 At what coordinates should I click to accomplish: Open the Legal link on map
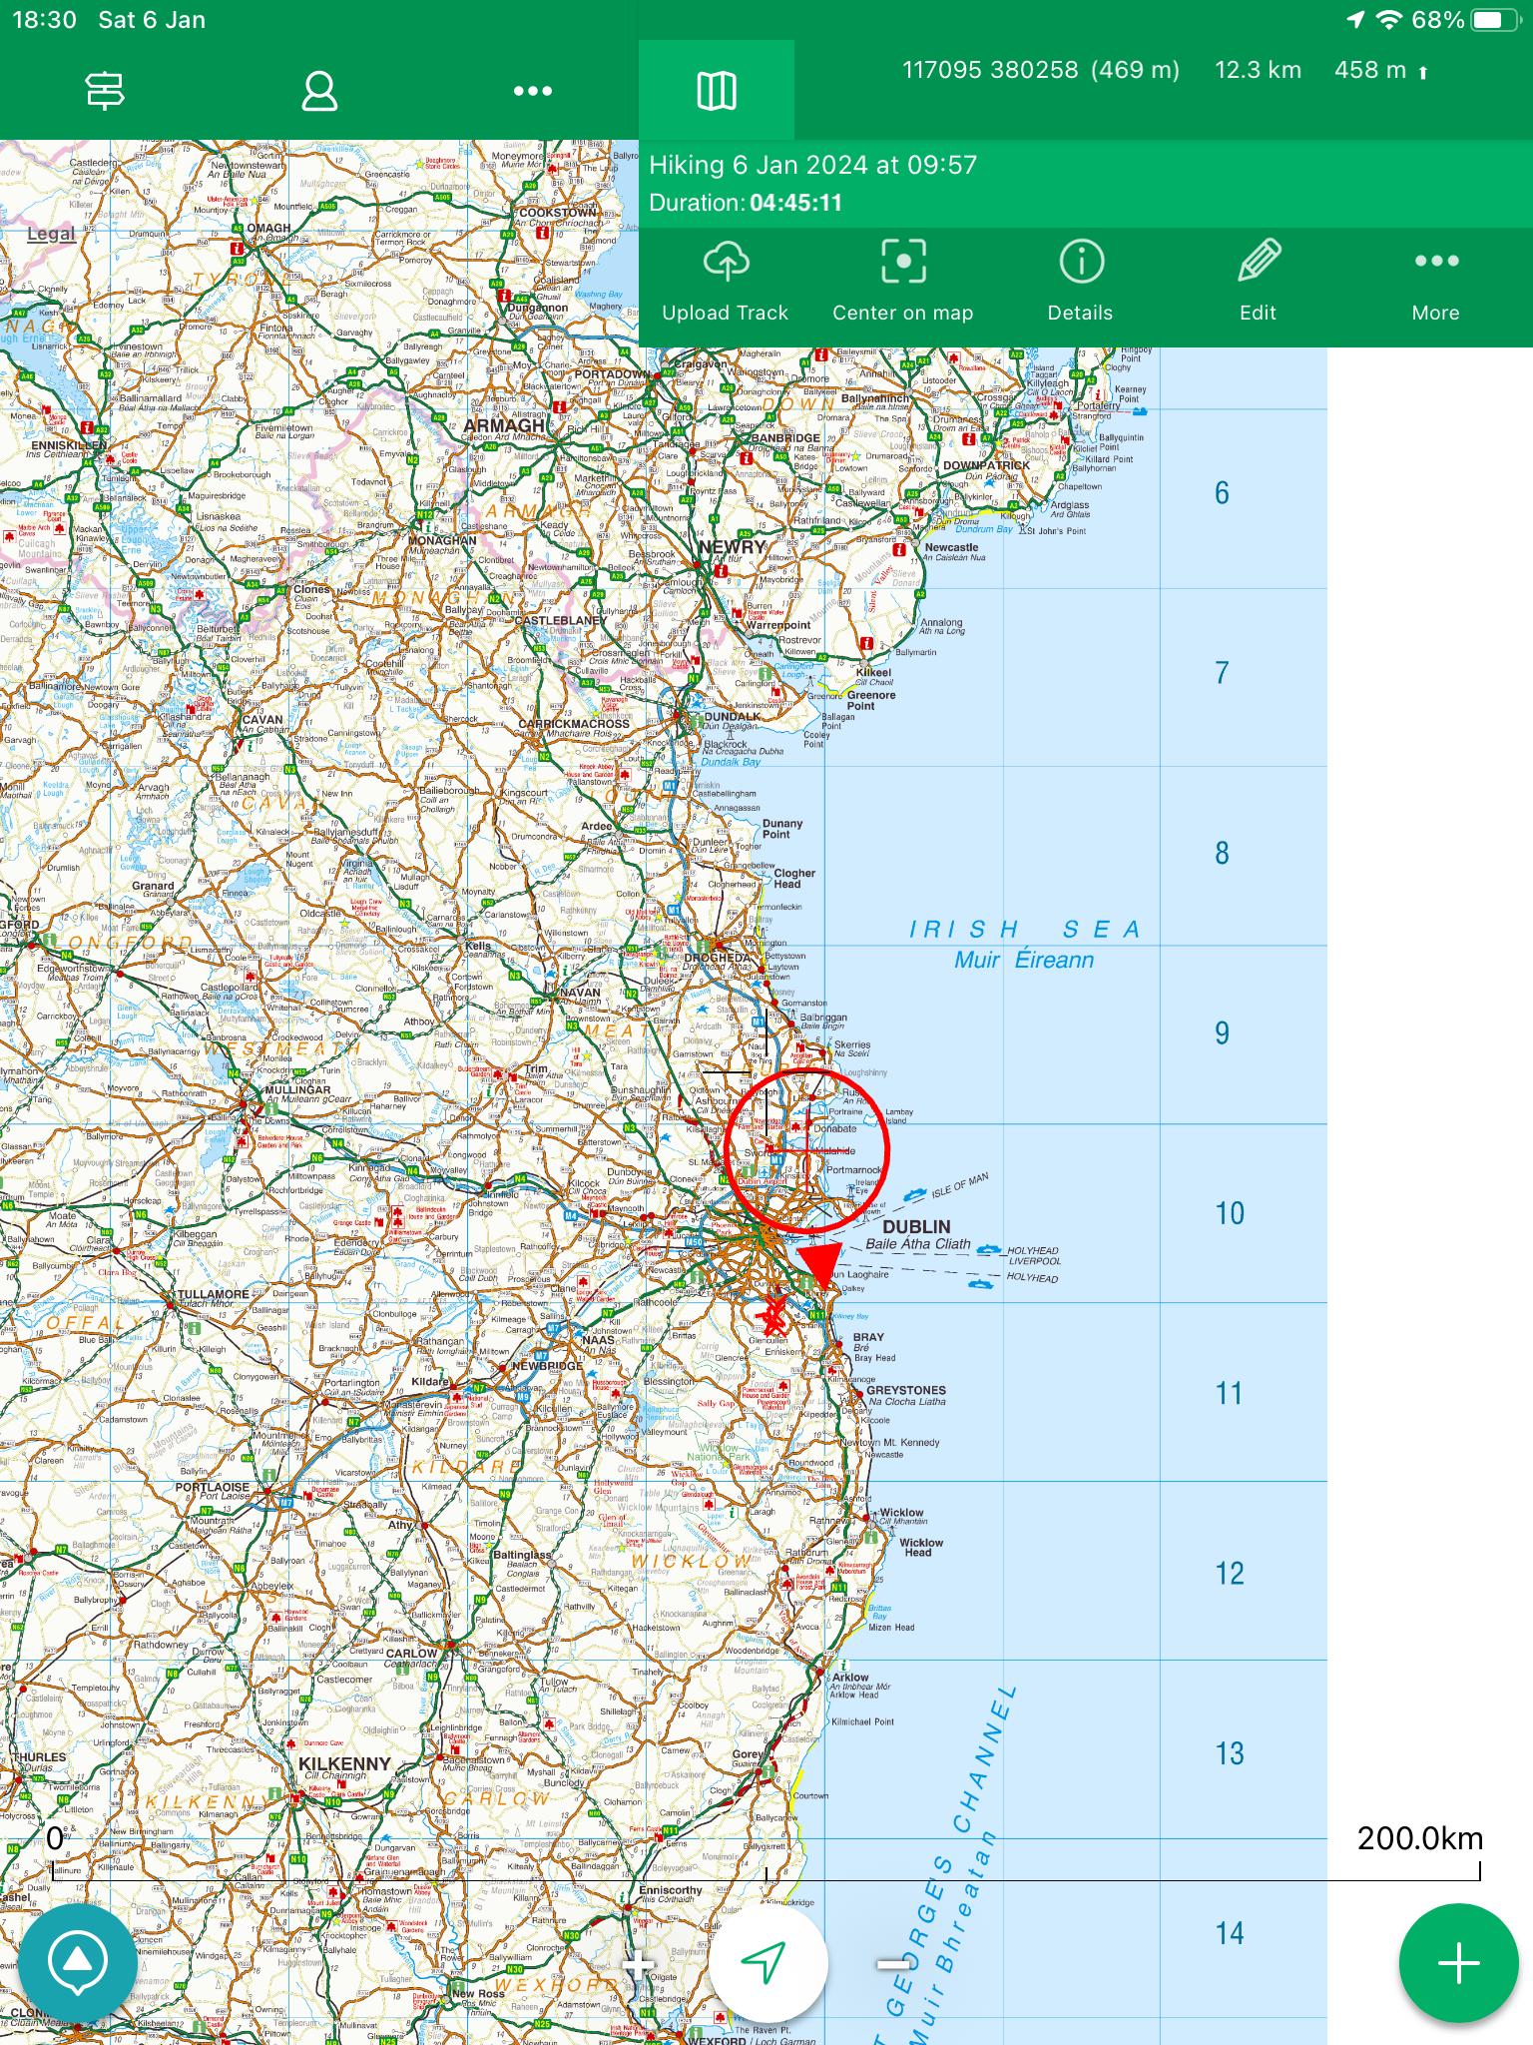click(51, 234)
